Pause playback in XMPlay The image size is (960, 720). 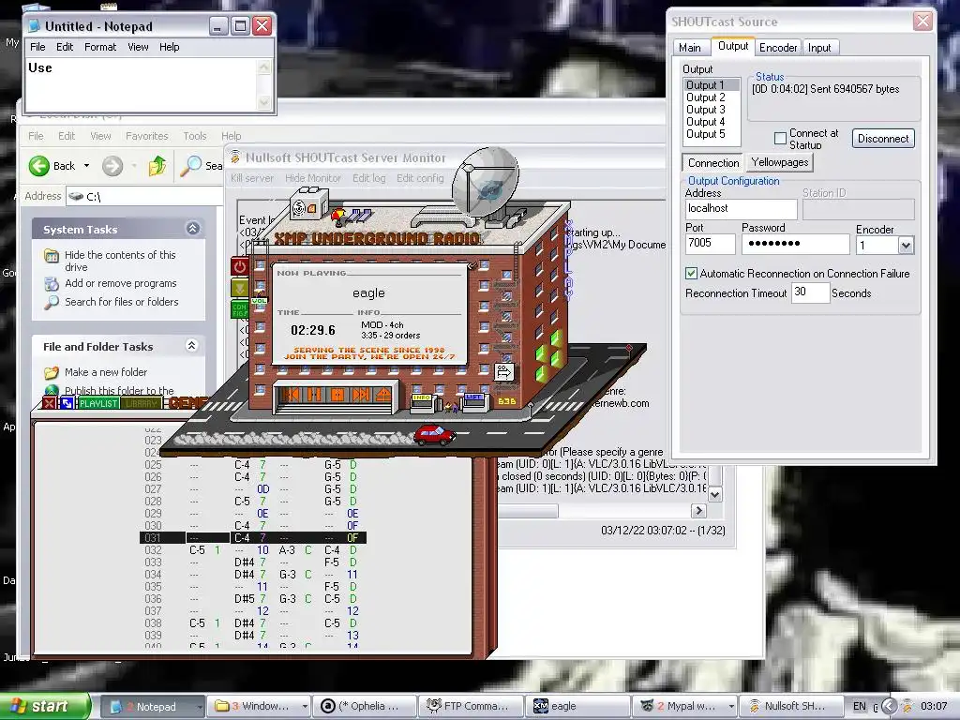tap(314, 395)
